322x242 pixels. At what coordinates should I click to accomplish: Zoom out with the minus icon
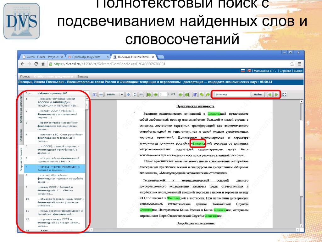point(101,95)
